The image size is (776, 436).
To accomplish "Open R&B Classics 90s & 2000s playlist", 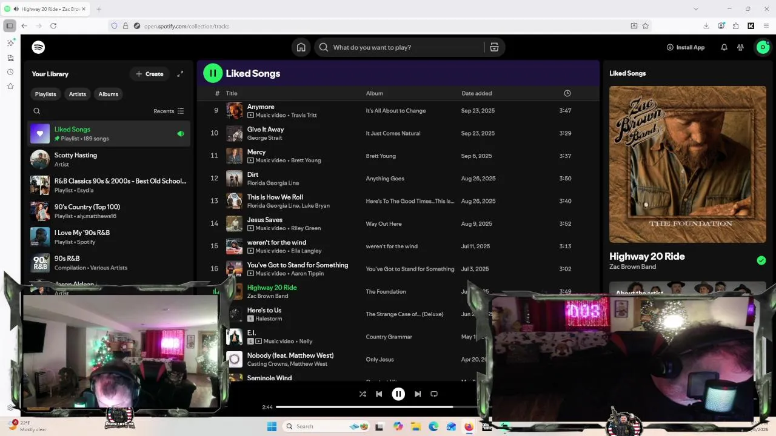I will 109,185.
